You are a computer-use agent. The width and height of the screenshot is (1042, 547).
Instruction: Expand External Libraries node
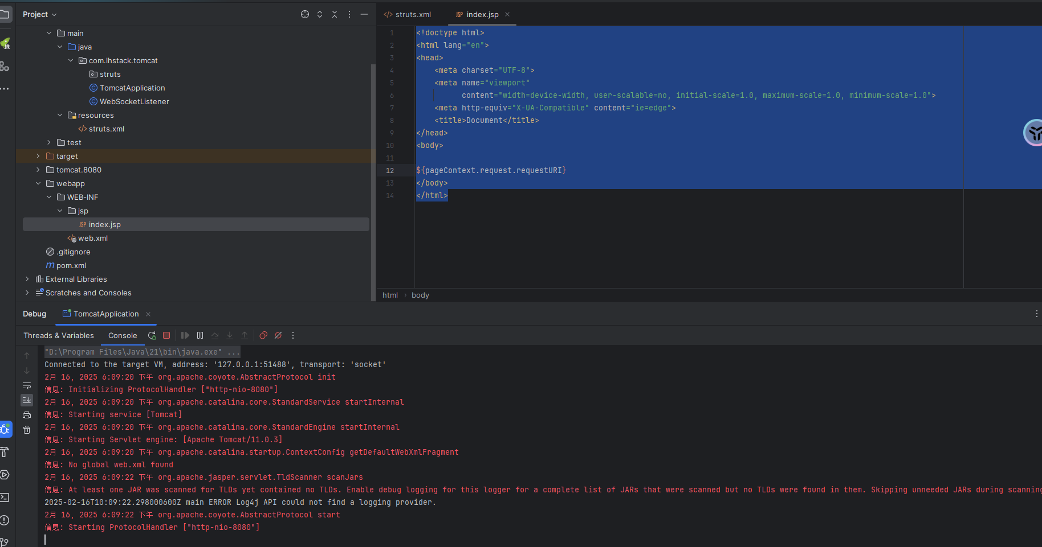(x=27, y=279)
